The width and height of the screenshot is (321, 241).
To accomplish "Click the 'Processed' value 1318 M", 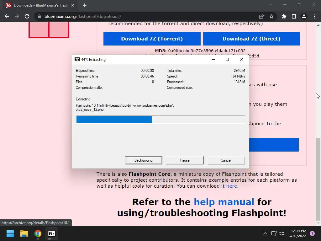I will click(x=239, y=82).
